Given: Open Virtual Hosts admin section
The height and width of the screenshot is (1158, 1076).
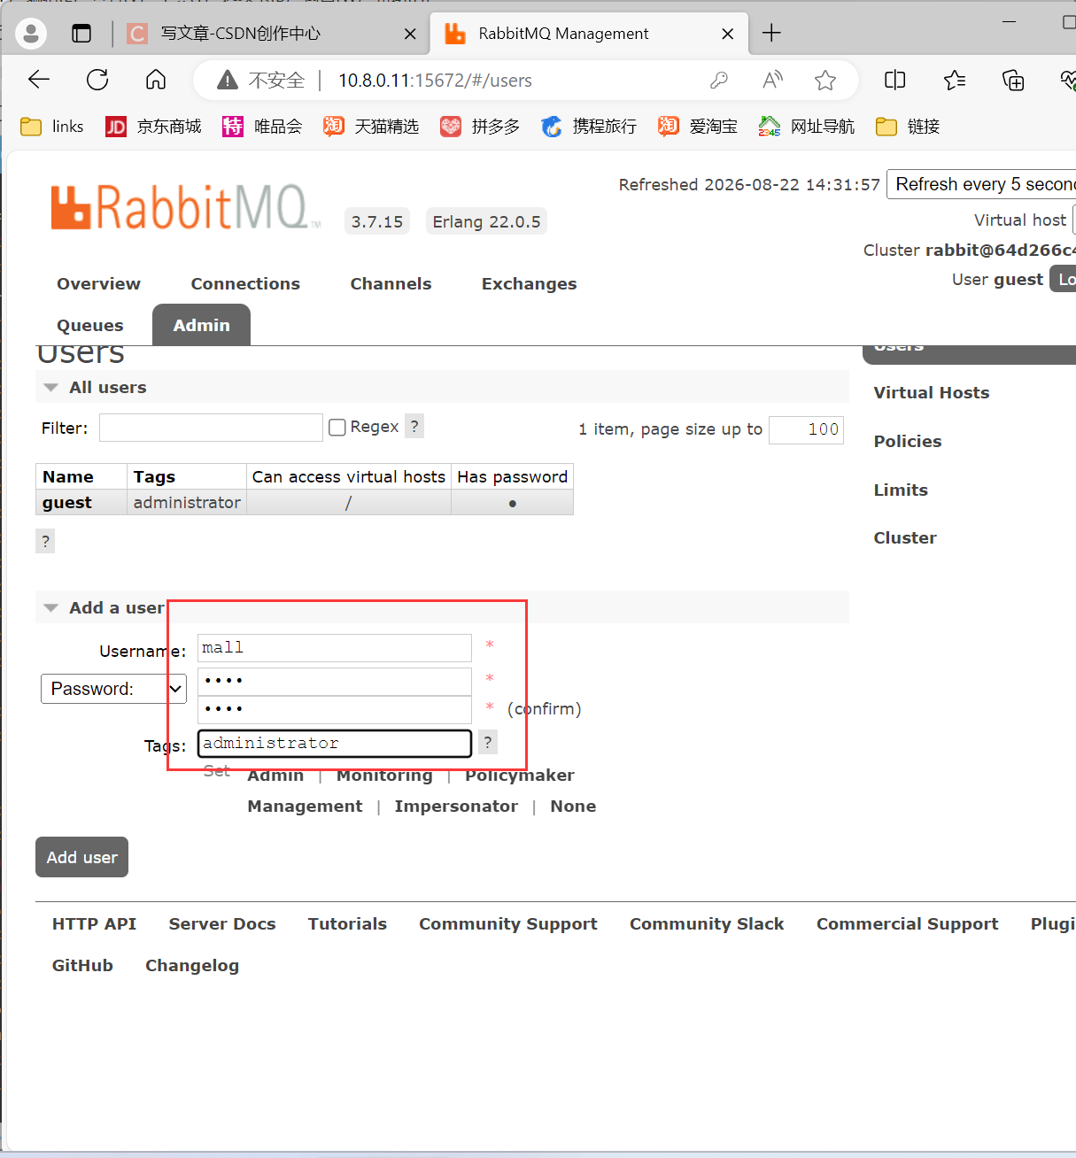Looking at the screenshot, I should point(932,393).
